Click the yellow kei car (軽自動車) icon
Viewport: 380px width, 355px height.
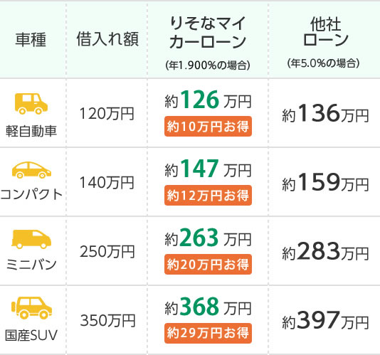point(31,104)
